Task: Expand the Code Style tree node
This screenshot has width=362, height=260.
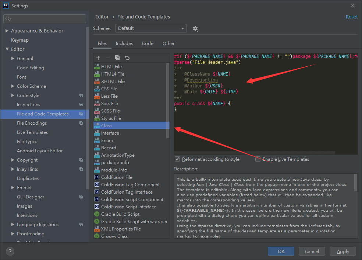Action: pyautogui.click(x=13, y=96)
